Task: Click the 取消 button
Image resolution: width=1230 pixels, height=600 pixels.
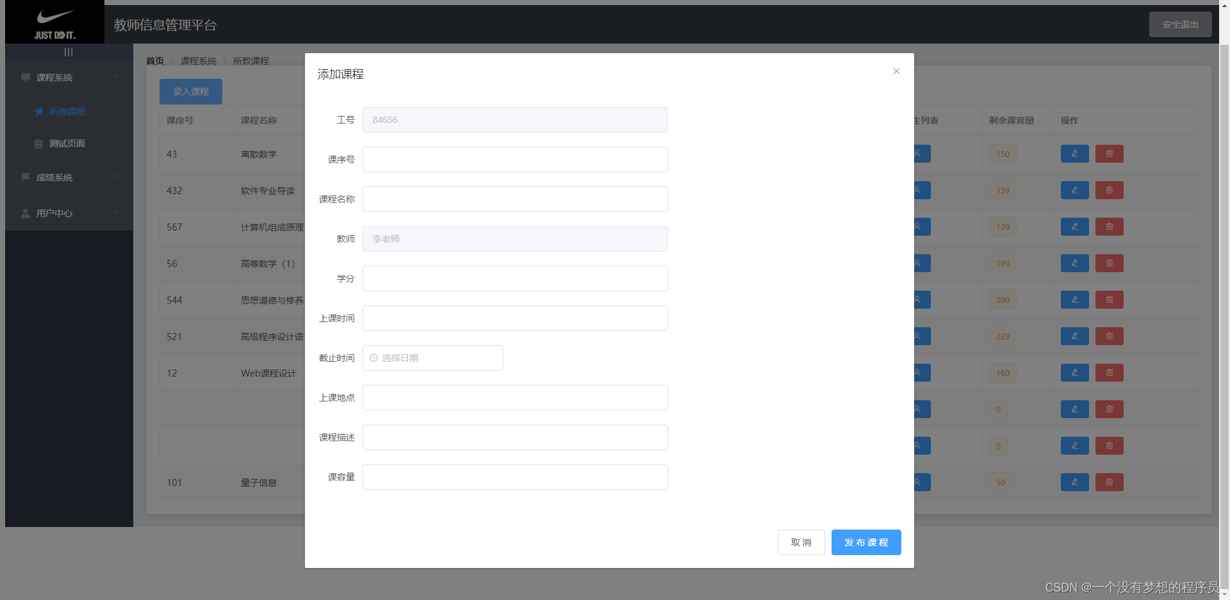Action: (801, 542)
